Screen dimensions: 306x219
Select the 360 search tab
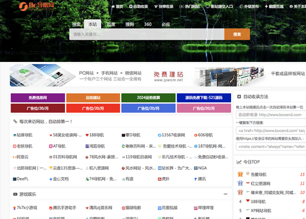[x=147, y=25]
